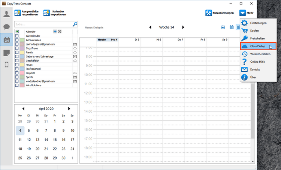The image size is (281, 170).
Task: Open the Messages speech bubble section
Action: pyautogui.click(x=7, y=27)
